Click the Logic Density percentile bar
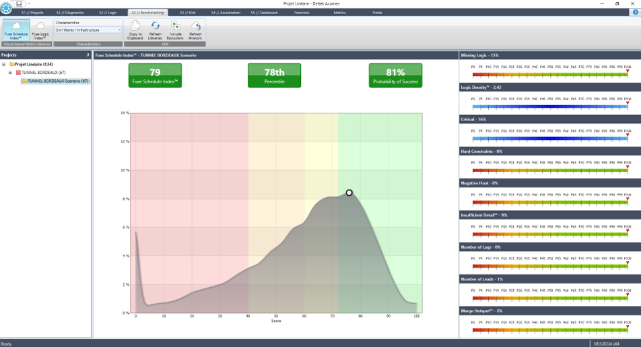 (550, 107)
